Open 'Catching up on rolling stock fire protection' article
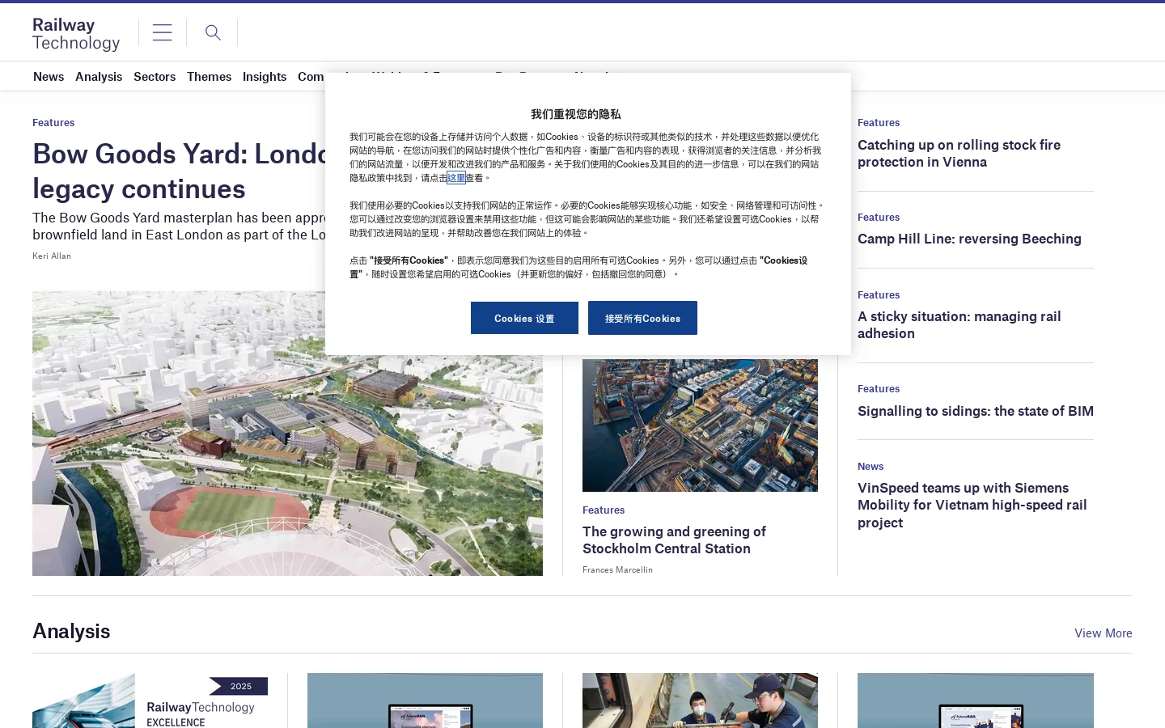1165x728 pixels. coord(959,154)
